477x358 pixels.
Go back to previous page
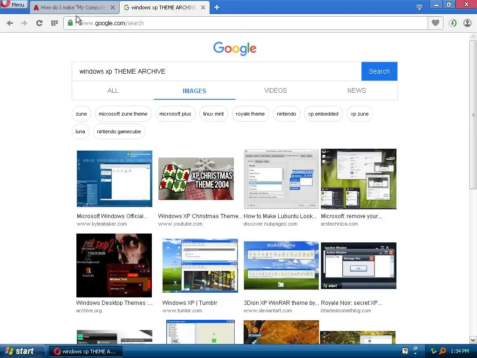tap(10, 23)
